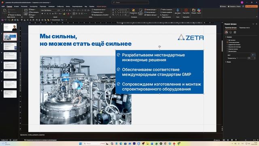Screen dimensions: 259x146
Task: Click the Dictate (Диктофон) microphone icon
Action: click(178, 11)
